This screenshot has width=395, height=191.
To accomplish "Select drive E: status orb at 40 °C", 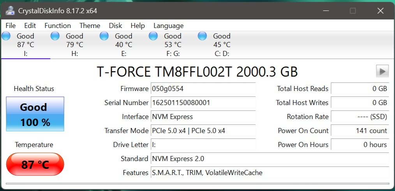I will 104,36.
